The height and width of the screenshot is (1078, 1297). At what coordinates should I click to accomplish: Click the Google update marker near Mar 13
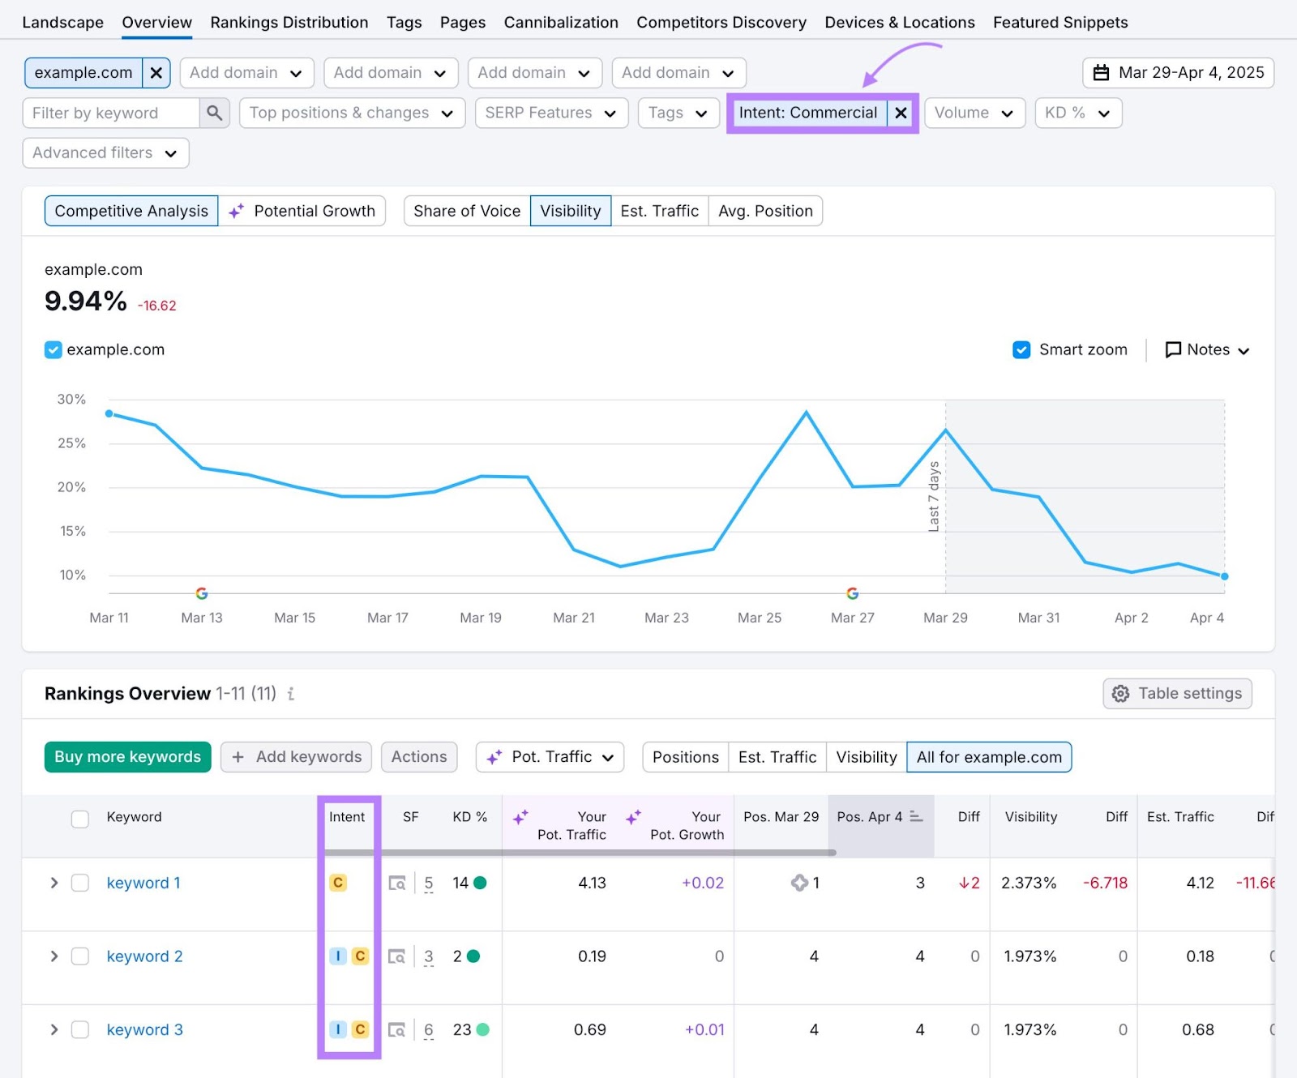tap(201, 592)
